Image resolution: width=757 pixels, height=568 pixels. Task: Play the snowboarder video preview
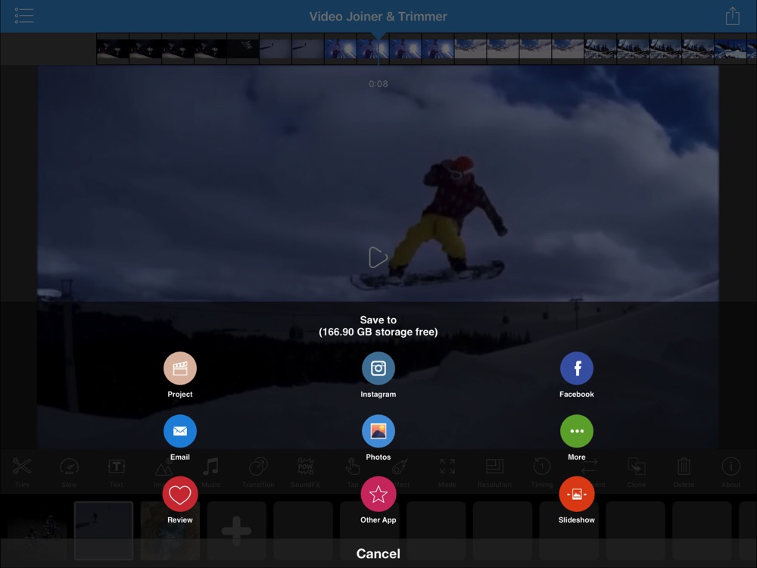[x=377, y=257]
